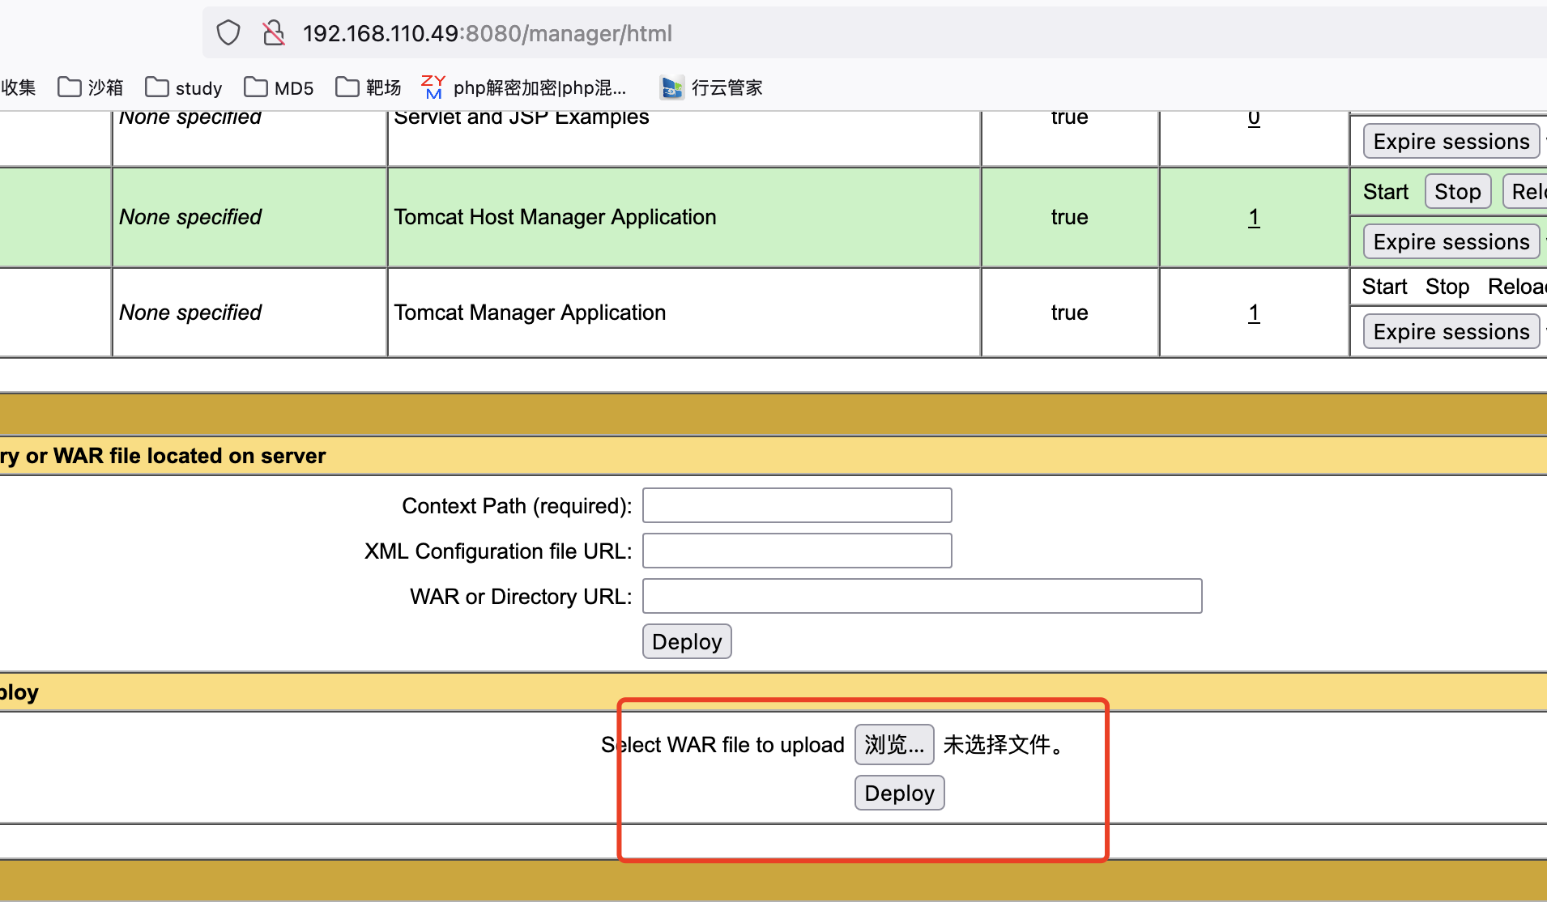Image resolution: width=1547 pixels, height=902 pixels.
Task: Expire sessions for Tomcat Host Manager Application
Action: click(x=1451, y=242)
